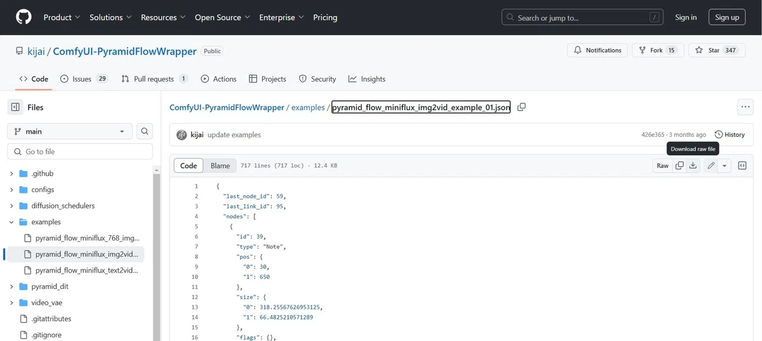Open the update examples commit message
This screenshot has width=762, height=341.
coord(234,135)
